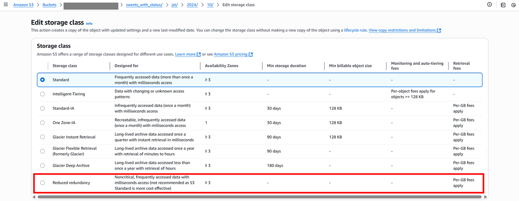Click Edit storage class breadcrumb text

tap(239, 5)
